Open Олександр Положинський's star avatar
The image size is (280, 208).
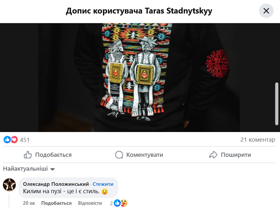coord(9,184)
